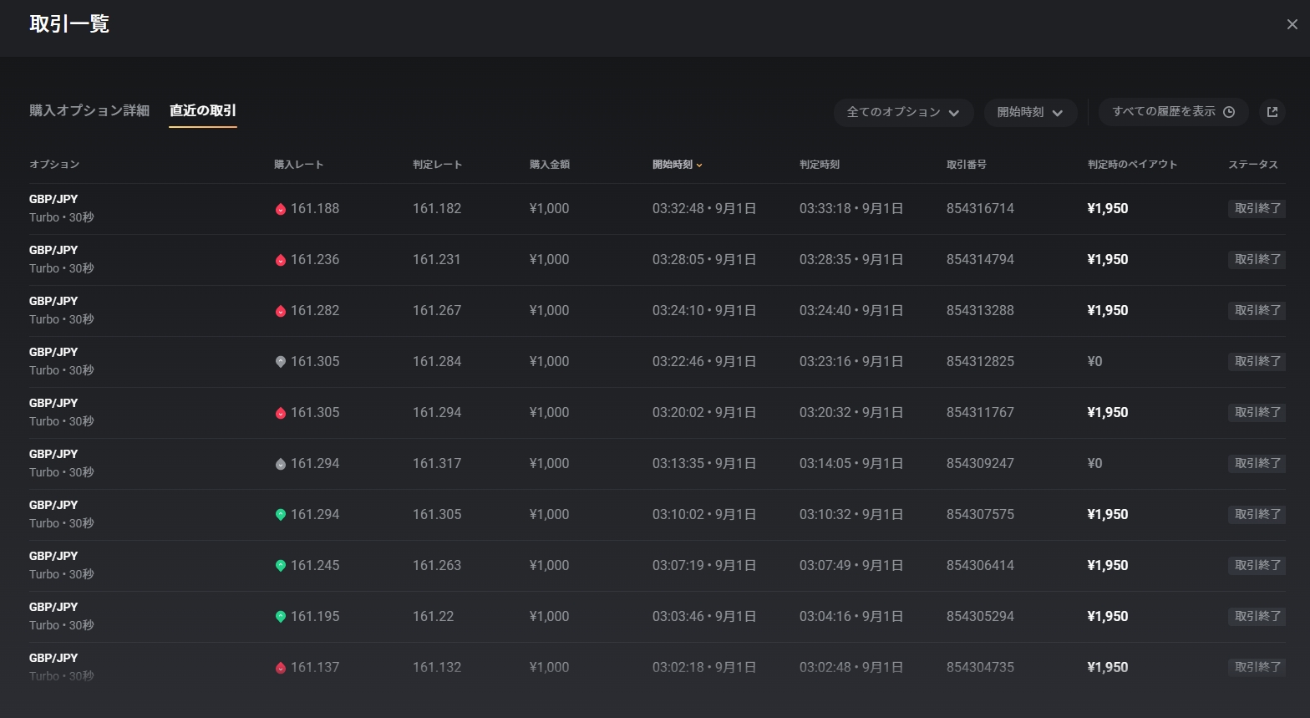Click red down-arrow icon beside 161.282
This screenshot has height=718, width=1310.
[281, 311]
